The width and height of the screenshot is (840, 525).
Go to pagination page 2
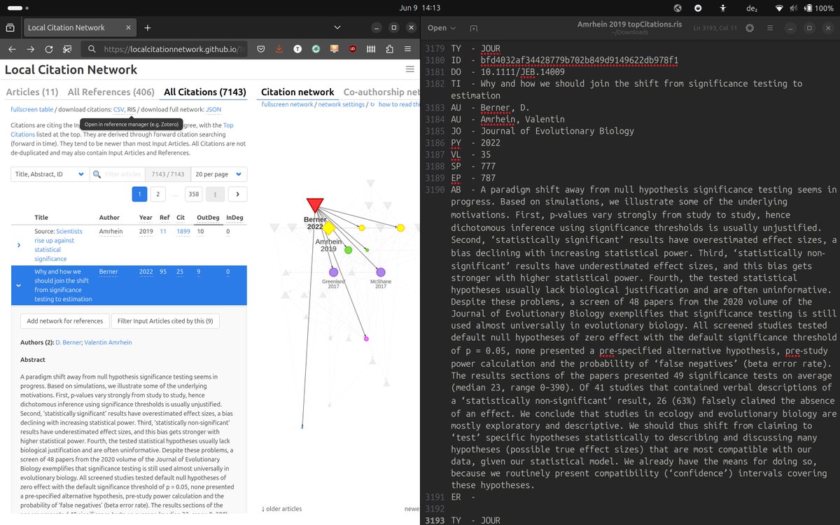[158, 194]
